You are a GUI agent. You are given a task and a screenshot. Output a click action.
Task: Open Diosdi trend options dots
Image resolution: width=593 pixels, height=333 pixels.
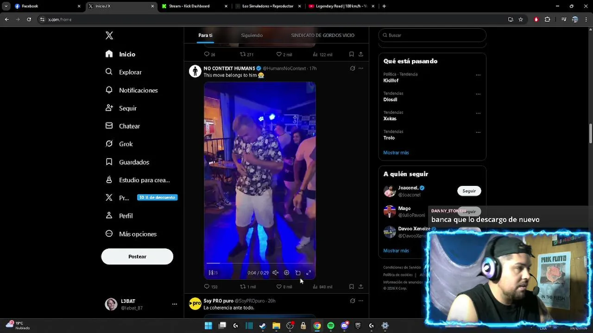(x=478, y=94)
